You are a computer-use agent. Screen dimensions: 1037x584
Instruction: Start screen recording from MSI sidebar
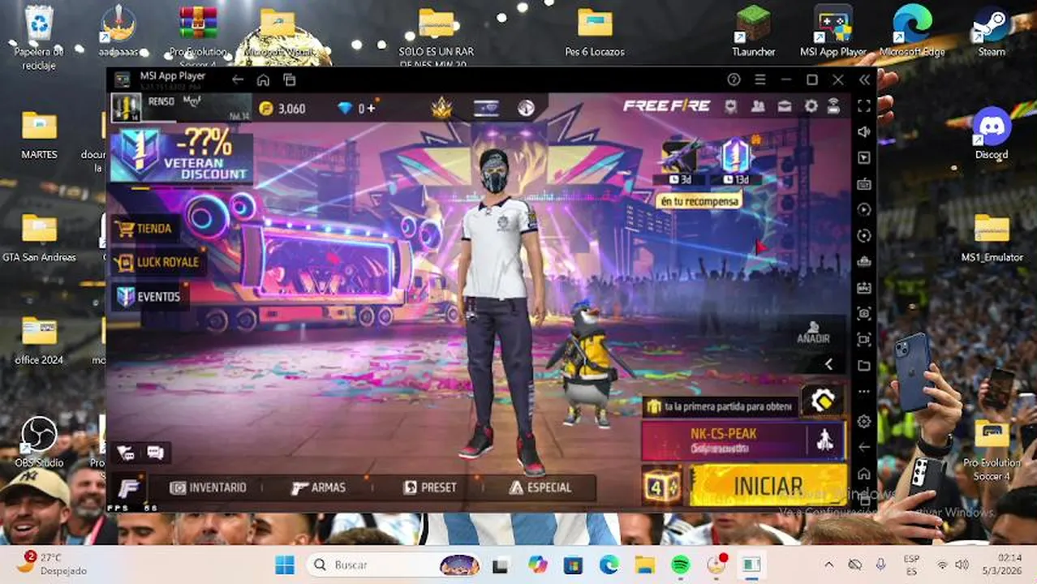coord(864,339)
